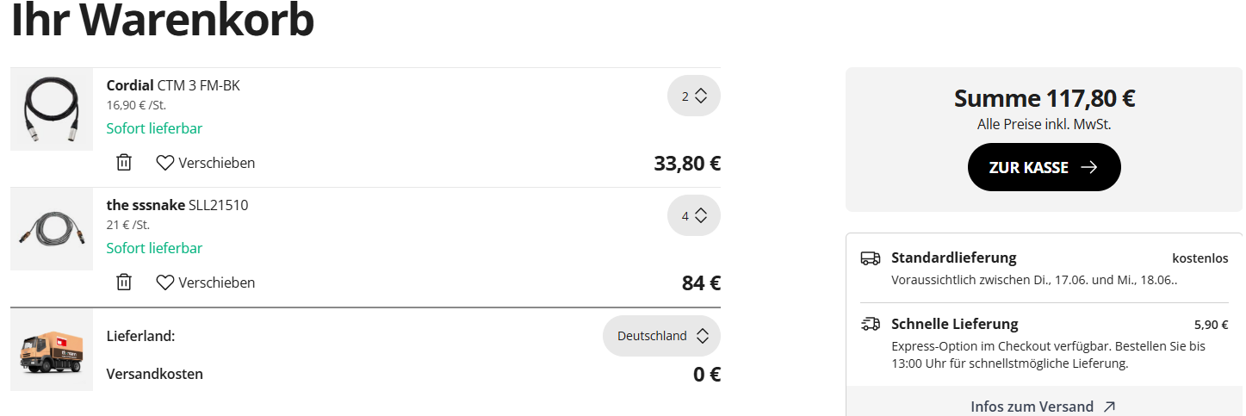Viewport: 1246px width, 416px height.
Task: Open the Cordial CTM 3 FM-BK product title
Action: pyautogui.click(x=173, y=85)
